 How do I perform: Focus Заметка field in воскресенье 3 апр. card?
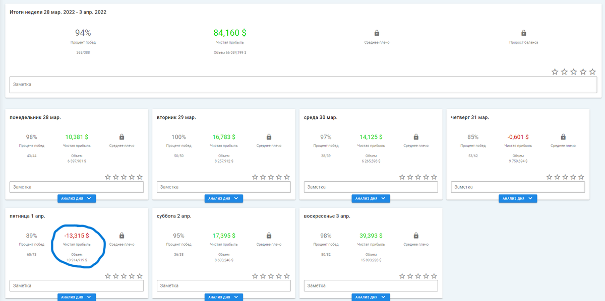(x=371, y=285)
